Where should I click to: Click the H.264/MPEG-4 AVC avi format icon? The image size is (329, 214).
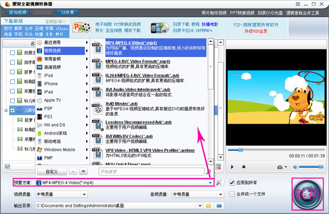click(x=98, y=78)
